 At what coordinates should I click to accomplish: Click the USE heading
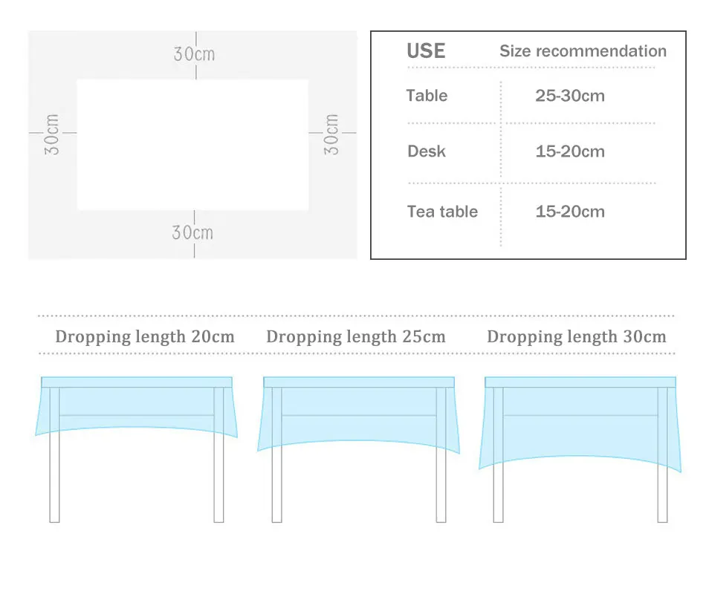[426, 51]
